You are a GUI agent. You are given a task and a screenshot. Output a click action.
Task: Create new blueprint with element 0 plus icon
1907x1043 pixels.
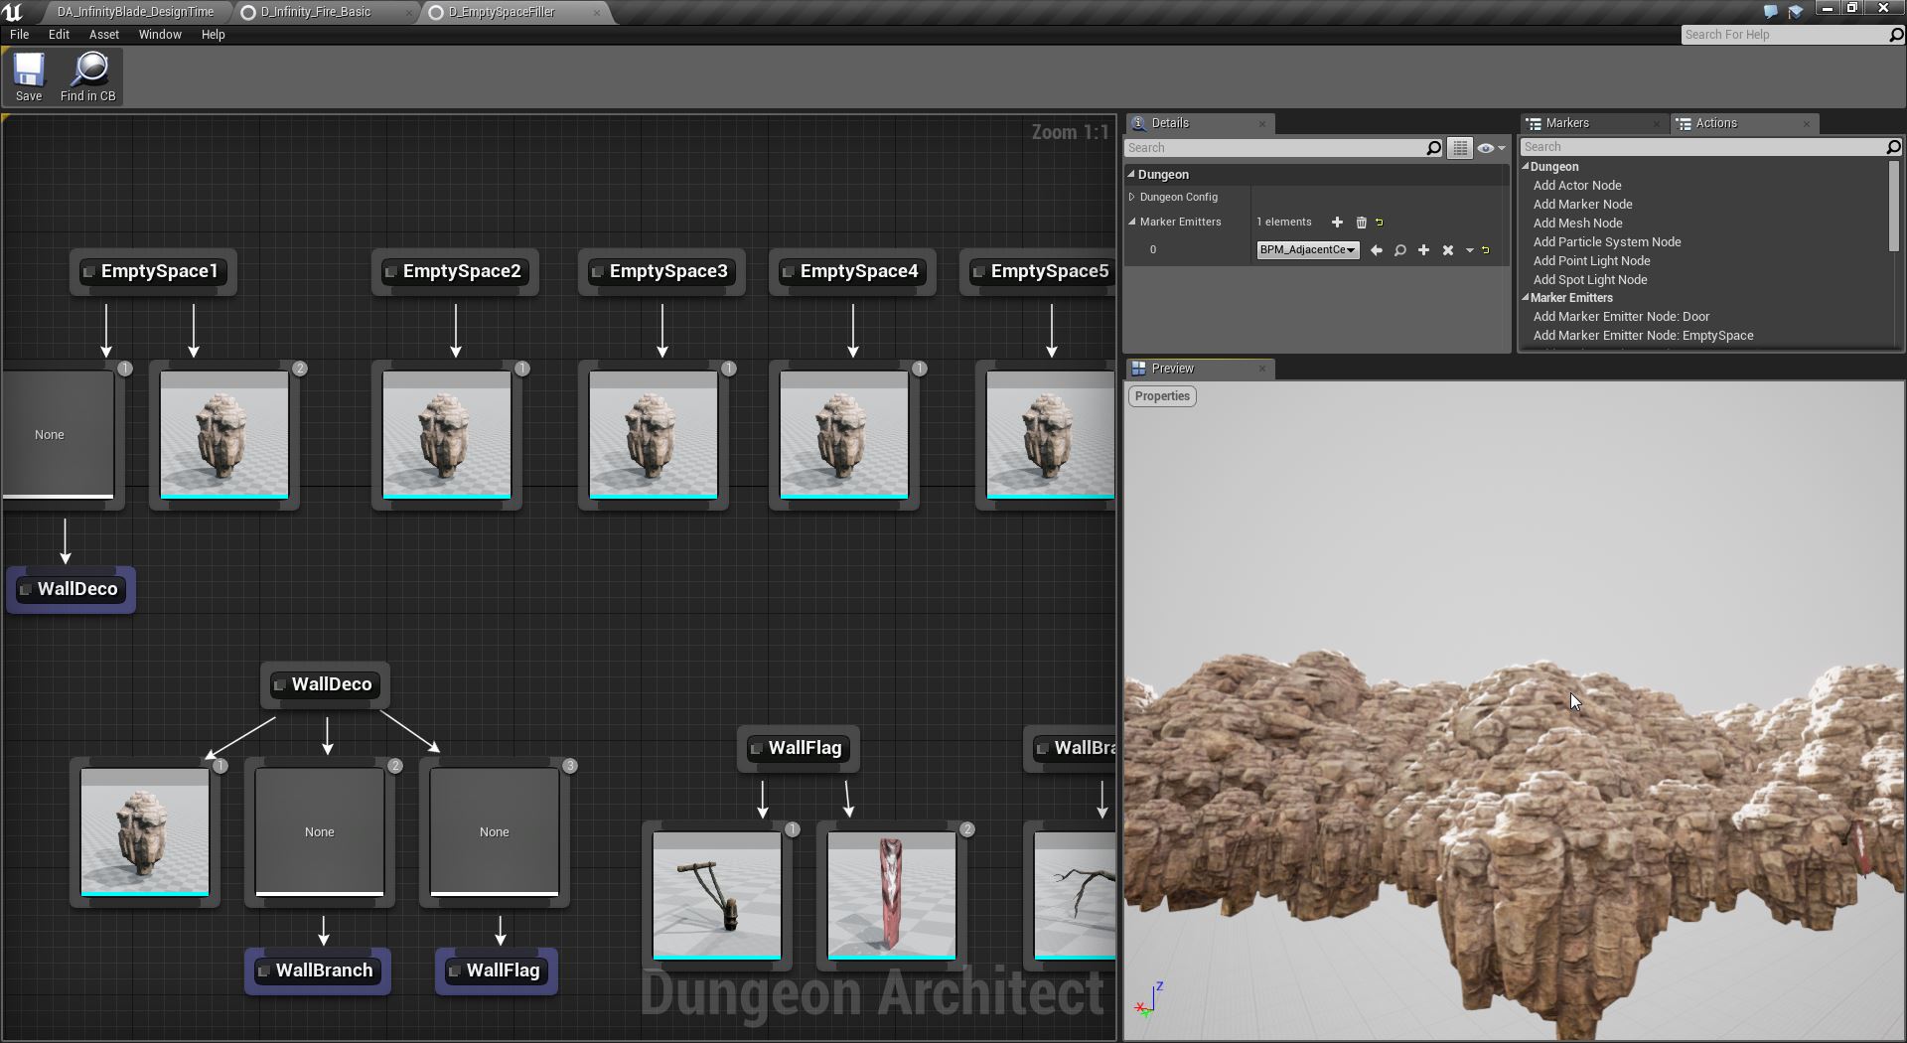coord(1423,250)
